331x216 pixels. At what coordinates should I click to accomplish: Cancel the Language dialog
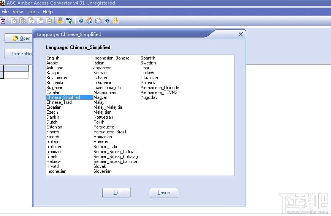tap(164, 193)
